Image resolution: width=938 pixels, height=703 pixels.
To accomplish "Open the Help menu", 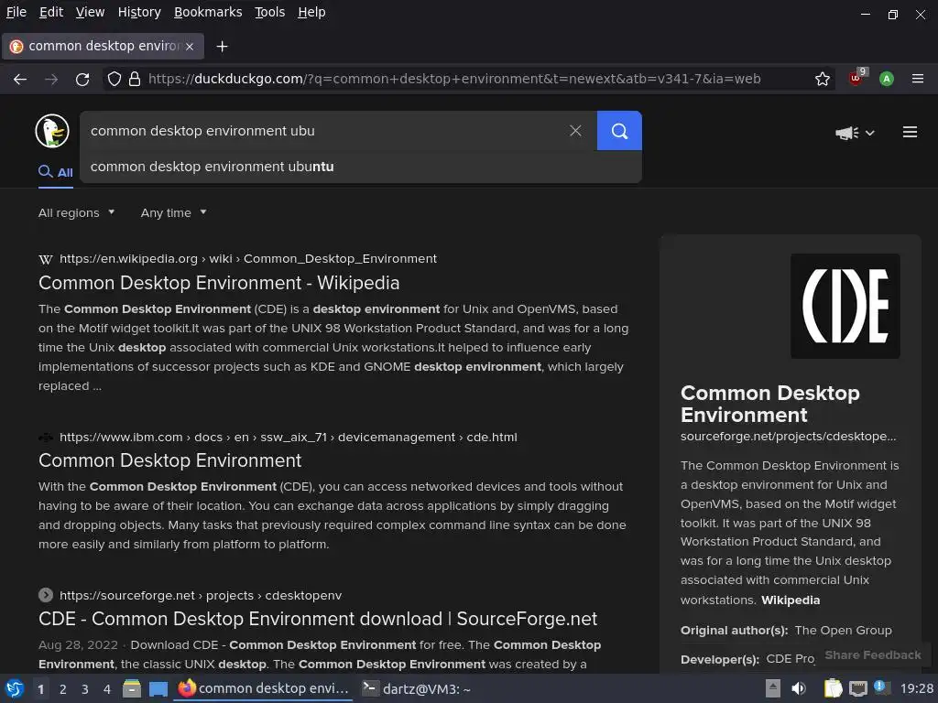I will pos(311,12).
